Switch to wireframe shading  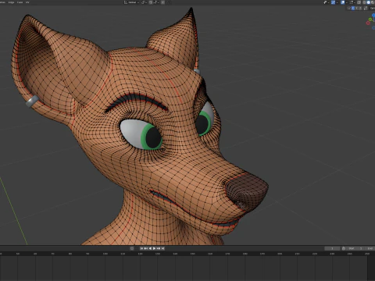364,2
